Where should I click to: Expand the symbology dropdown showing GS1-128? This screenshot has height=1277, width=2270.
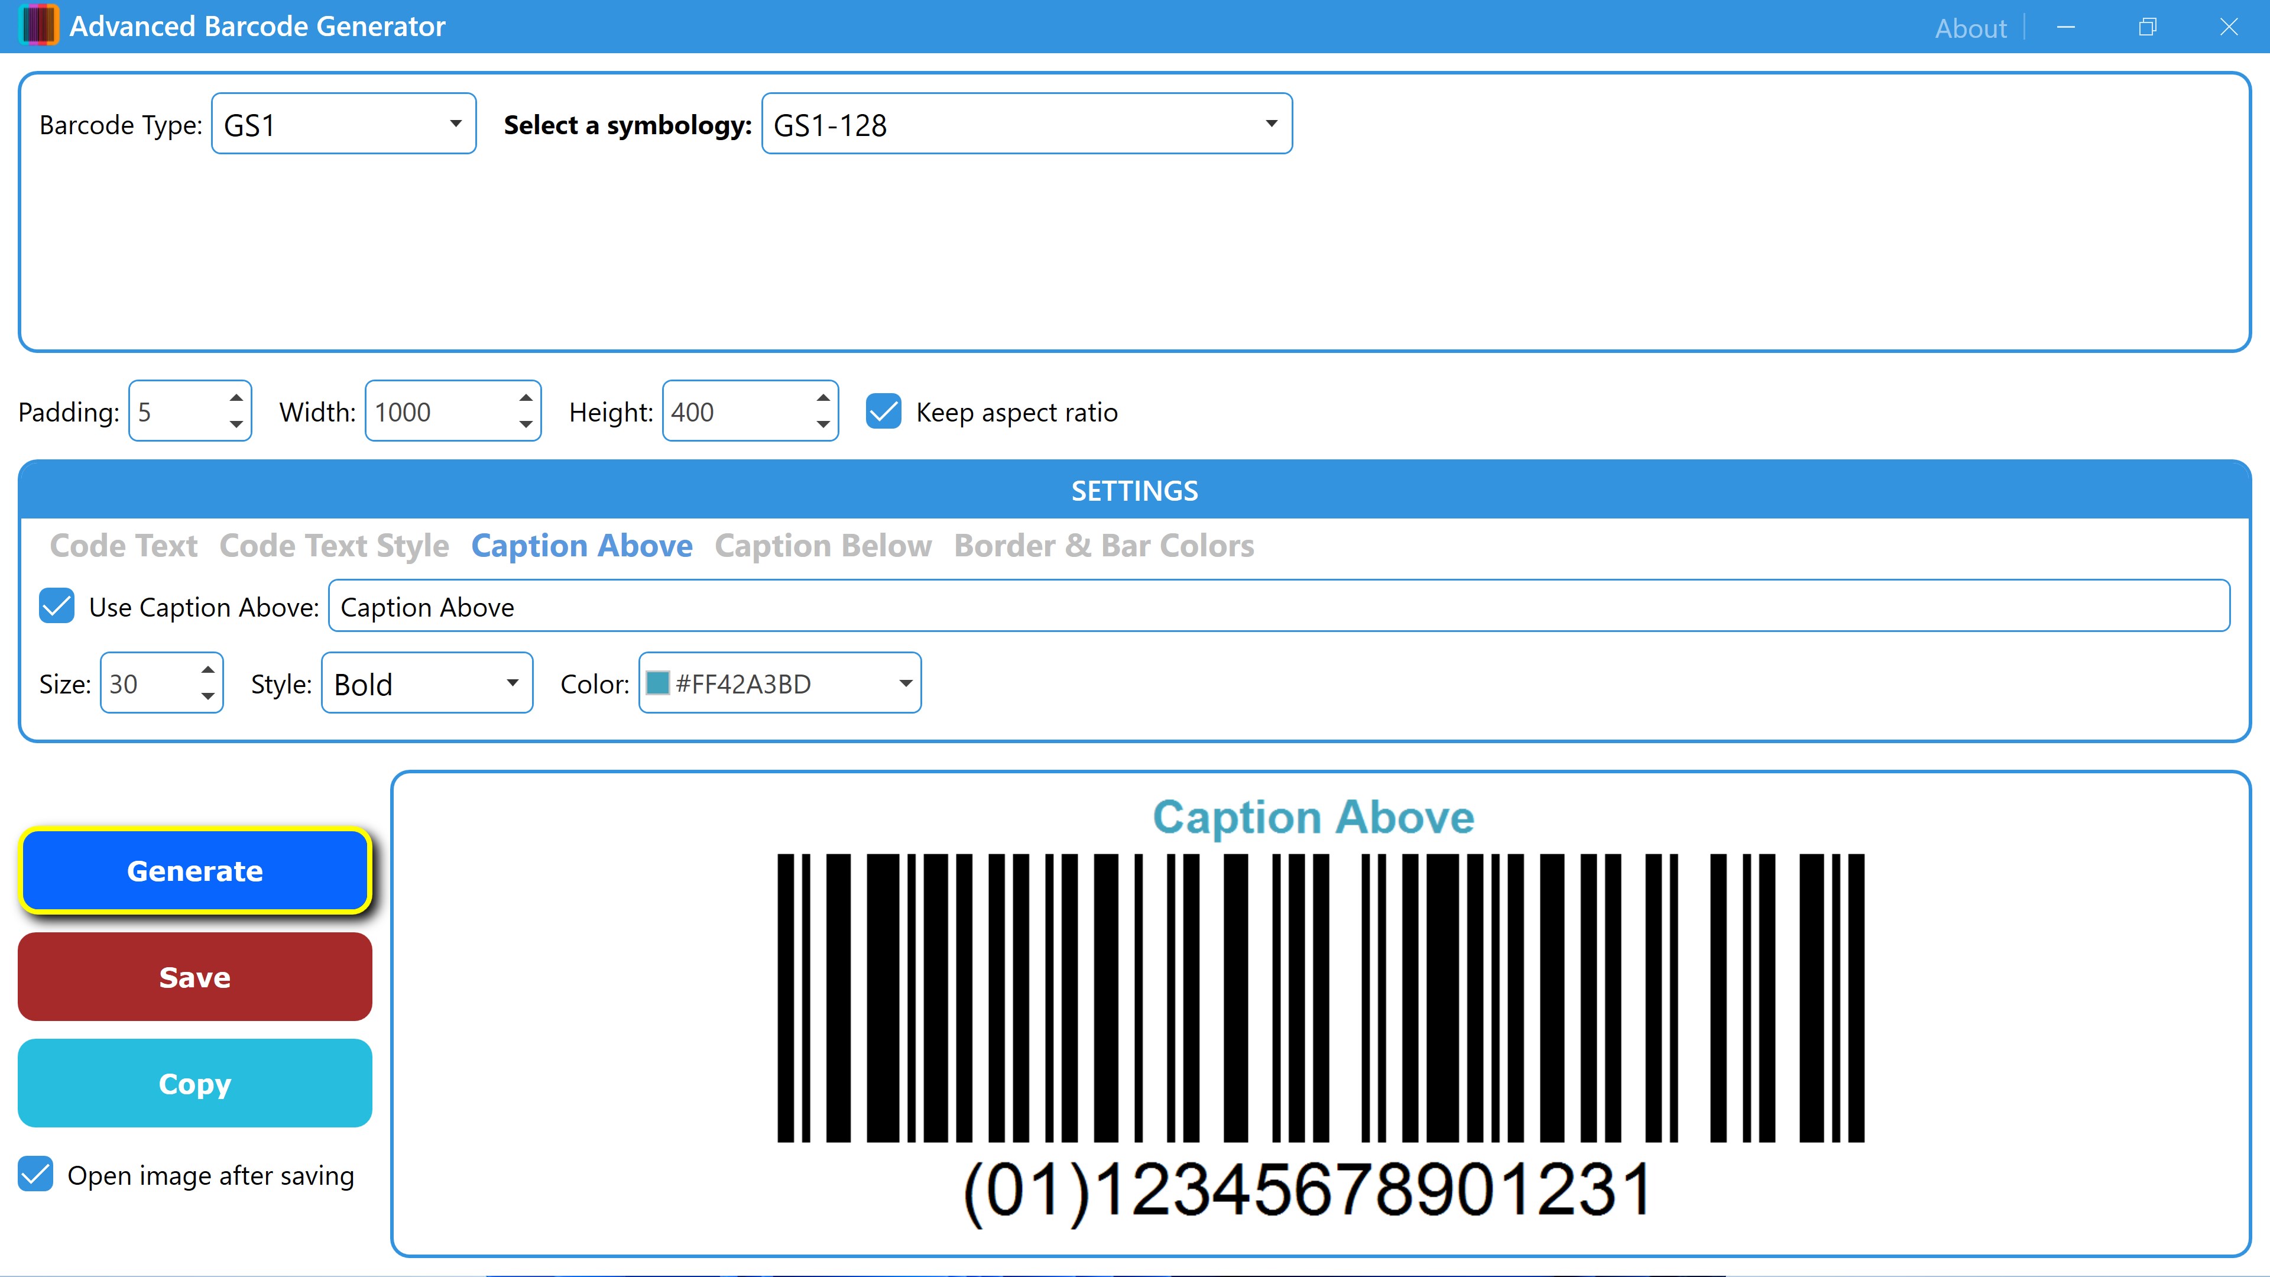(x=1026, y=124)
